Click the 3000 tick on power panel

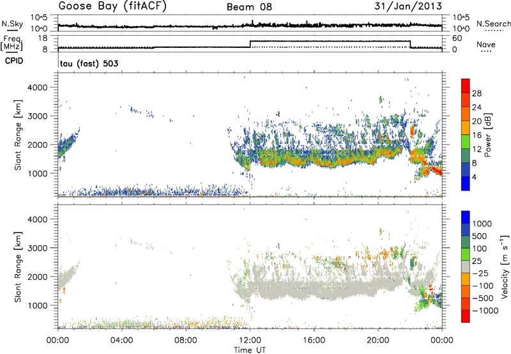click(38, 116)
